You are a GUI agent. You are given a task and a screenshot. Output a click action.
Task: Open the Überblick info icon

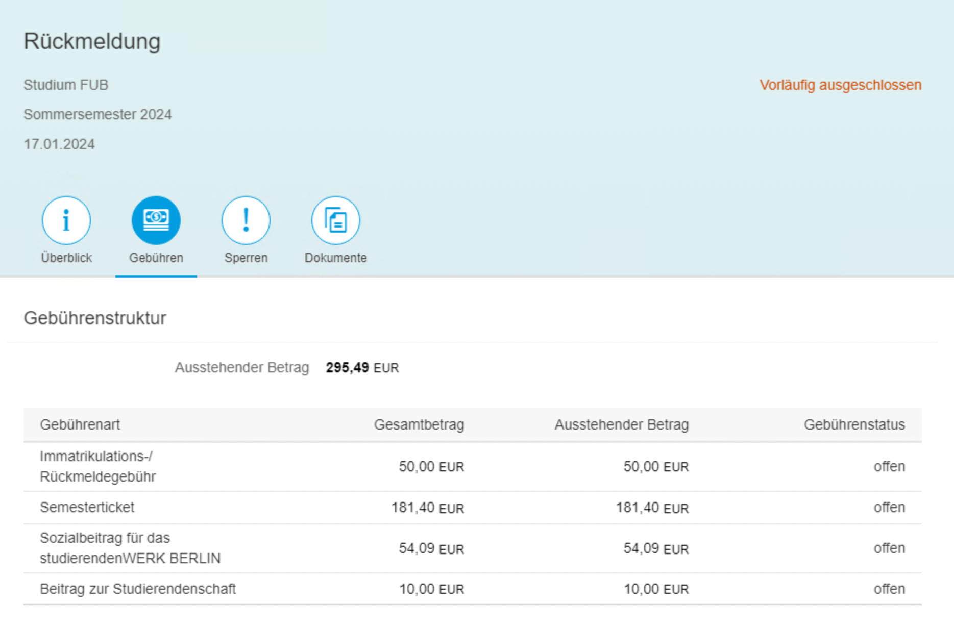pyautogui.click(x=66, y=220)
